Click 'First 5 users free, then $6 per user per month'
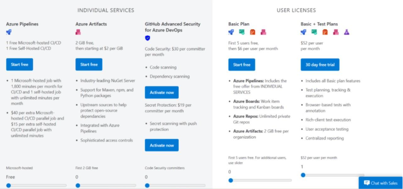 (x=253, y=46)
